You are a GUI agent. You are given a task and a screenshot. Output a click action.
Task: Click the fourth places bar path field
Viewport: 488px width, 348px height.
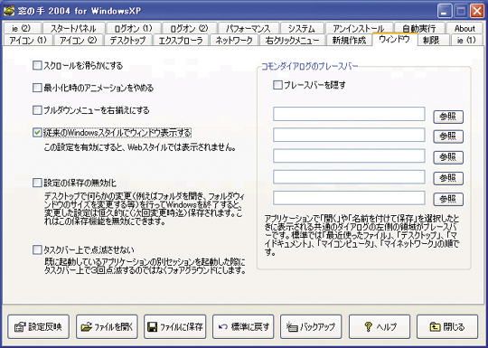349,177
